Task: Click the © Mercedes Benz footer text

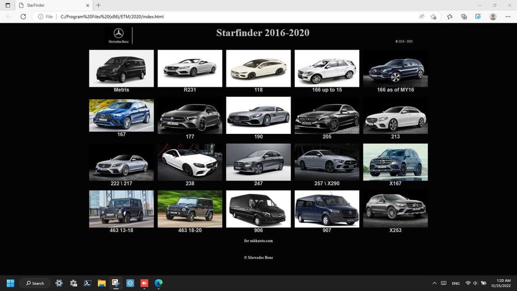Action: coord(258,257)
